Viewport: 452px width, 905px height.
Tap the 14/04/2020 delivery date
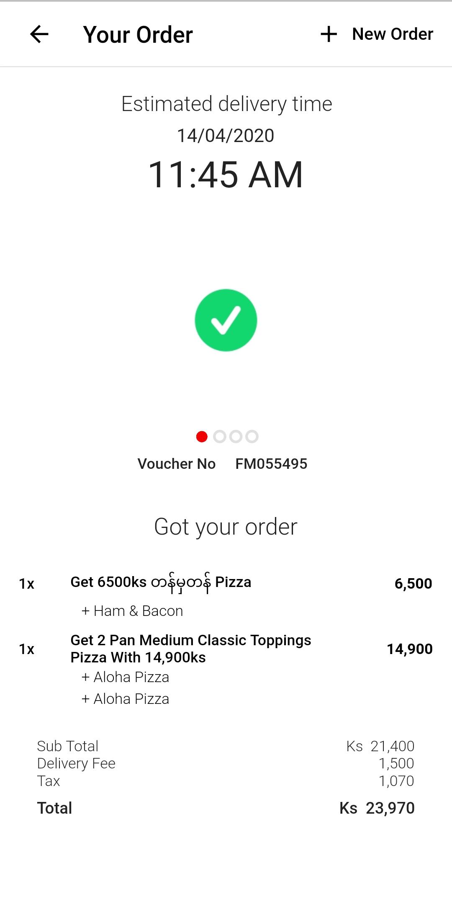coord(226,135)
